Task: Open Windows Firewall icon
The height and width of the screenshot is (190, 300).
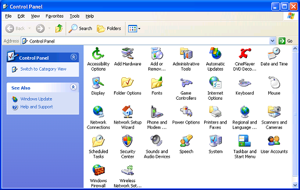Action: (x=98, y=170)
